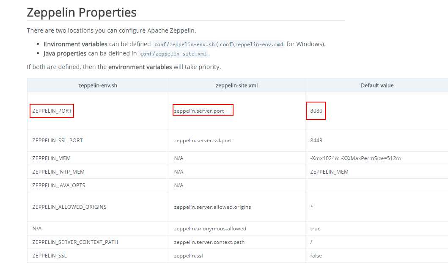
Task: Click the zeppelin.server.port cell
Action: click(x=199, y=111)
